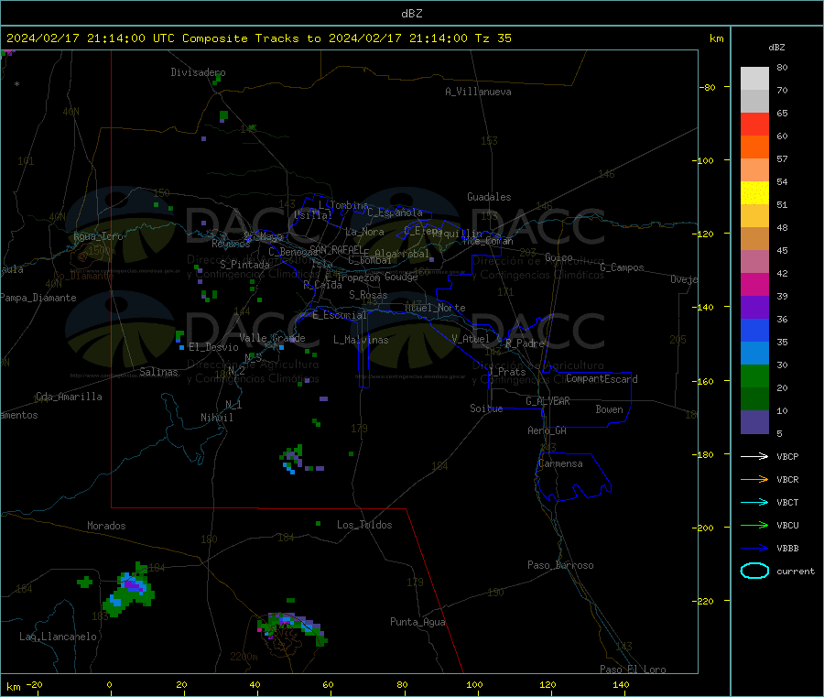This screenshot has height=697, width=824.
Task: Click the Paso_Barroso map label
Action: 560,565
